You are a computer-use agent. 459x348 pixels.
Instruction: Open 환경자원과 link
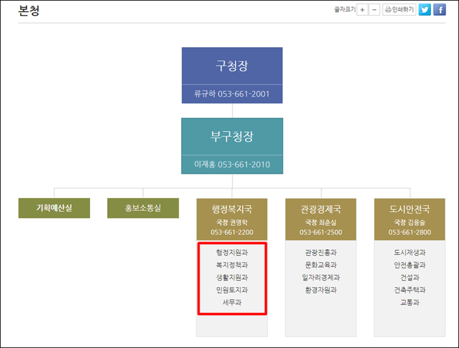[321, 290]
